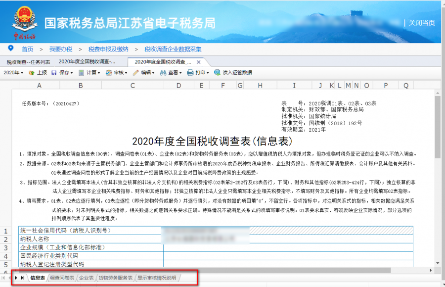Click the 任务版本号：（20210427） text
445x287 pixels.
50,104
